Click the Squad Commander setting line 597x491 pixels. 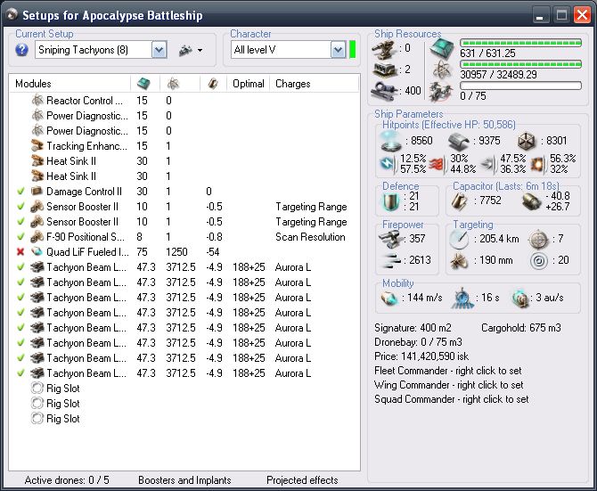(x=451, y=399)
